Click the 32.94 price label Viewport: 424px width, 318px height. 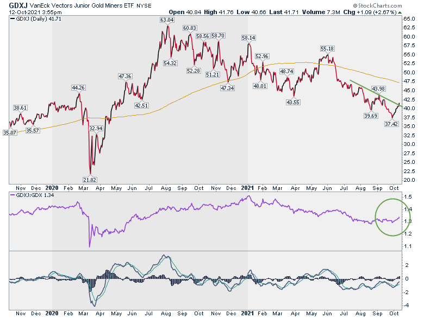(96, 128)
